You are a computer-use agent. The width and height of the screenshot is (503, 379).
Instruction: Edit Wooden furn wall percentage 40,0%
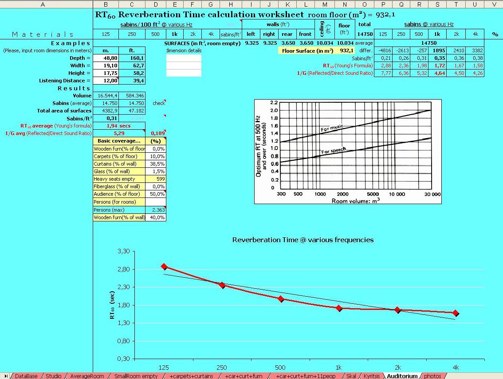click(156, 217)
